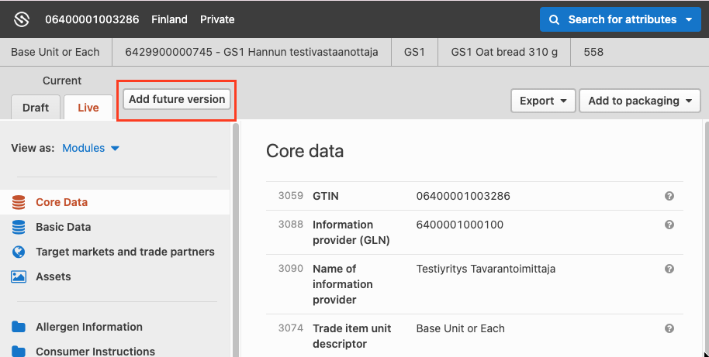Click the GS1 brand cell
Viewport: 709px width, 357px height.
click(415, 52)
